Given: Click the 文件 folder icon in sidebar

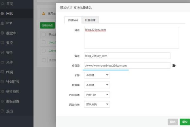Looking at the screenshot, I should 2,62.
